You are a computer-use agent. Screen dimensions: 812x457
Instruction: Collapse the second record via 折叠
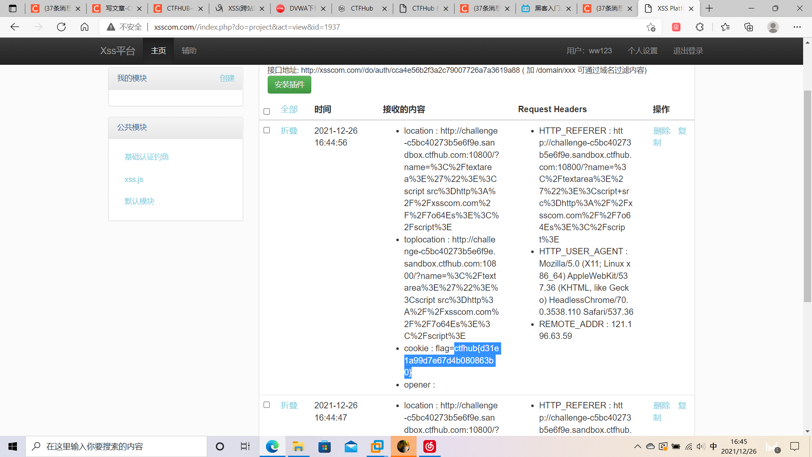[289, 405]
